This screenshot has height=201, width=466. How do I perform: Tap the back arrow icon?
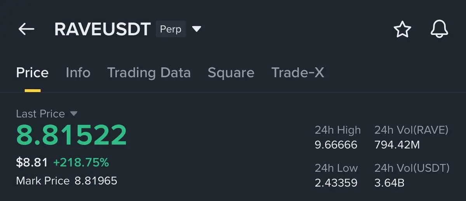coord(26,29)
